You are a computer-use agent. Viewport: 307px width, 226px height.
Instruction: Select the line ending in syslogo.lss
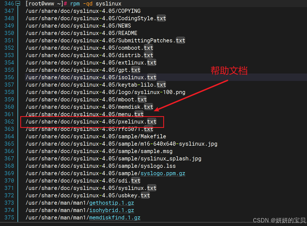click(x=101, y=166)
